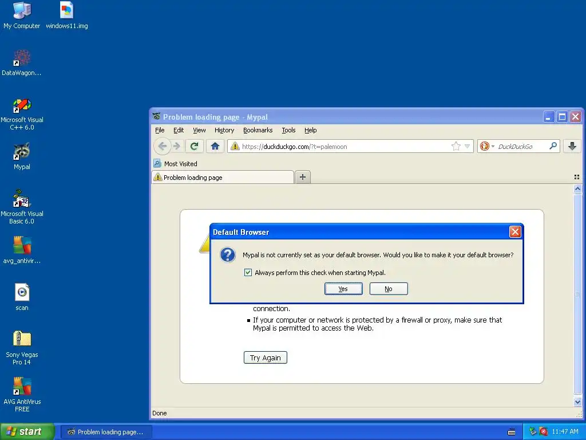The width and height of the screenshot is (586, 440).
Task: Open windows11.img file on desktop
Action: pyautogui.click(x=66, y=15)
